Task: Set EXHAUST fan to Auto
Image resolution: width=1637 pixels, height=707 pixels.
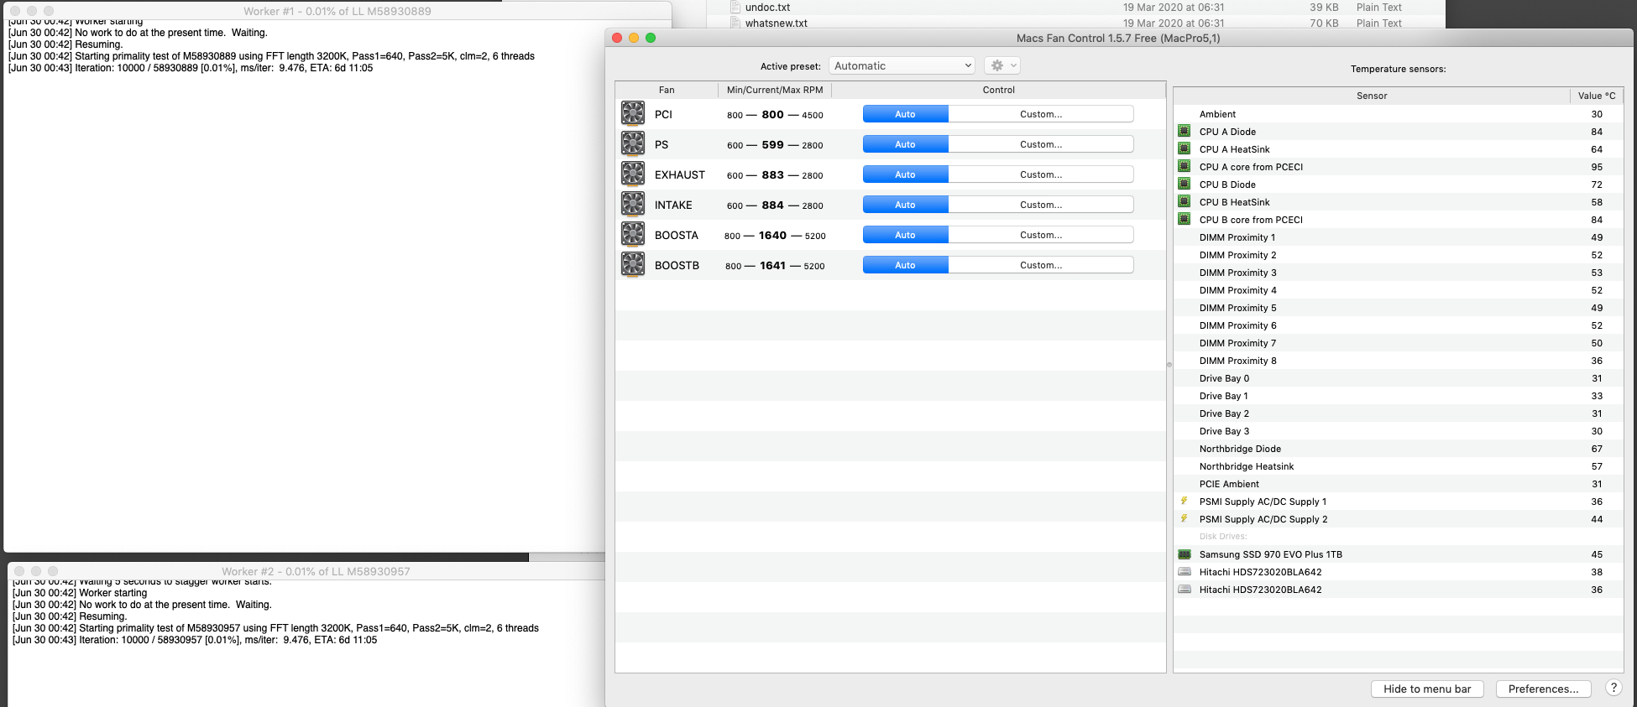Action: pyautogui.click(x=905, y=174)
